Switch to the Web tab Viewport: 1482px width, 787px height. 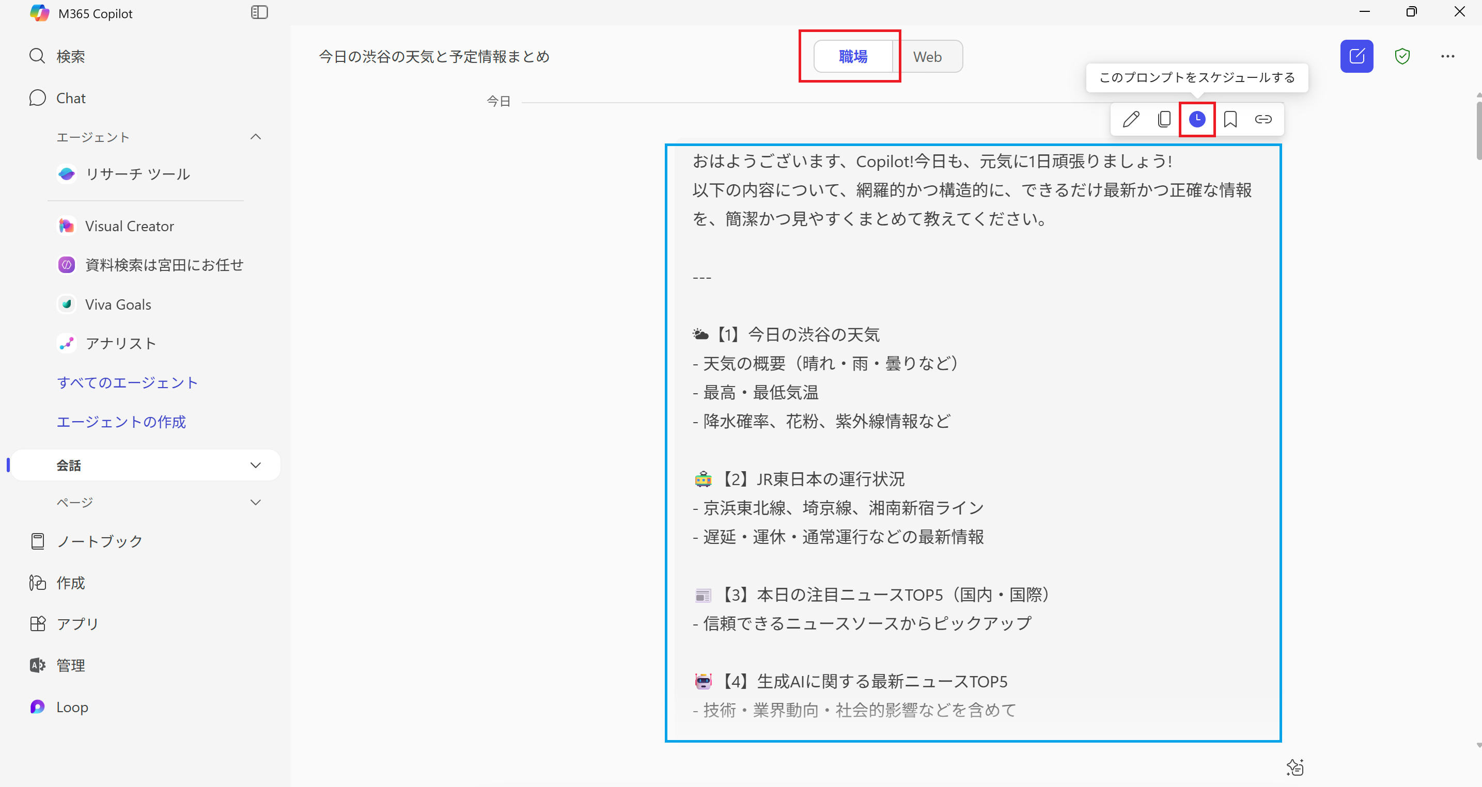click(927, 56)
